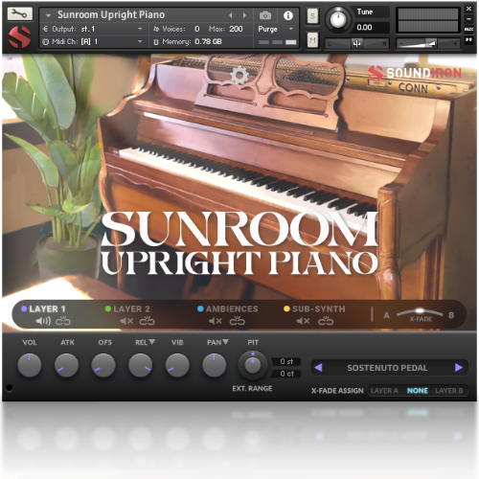The image size is (479, 479).
Task: Unmute Layer 2 speaker icon
Action: (126, 321)
